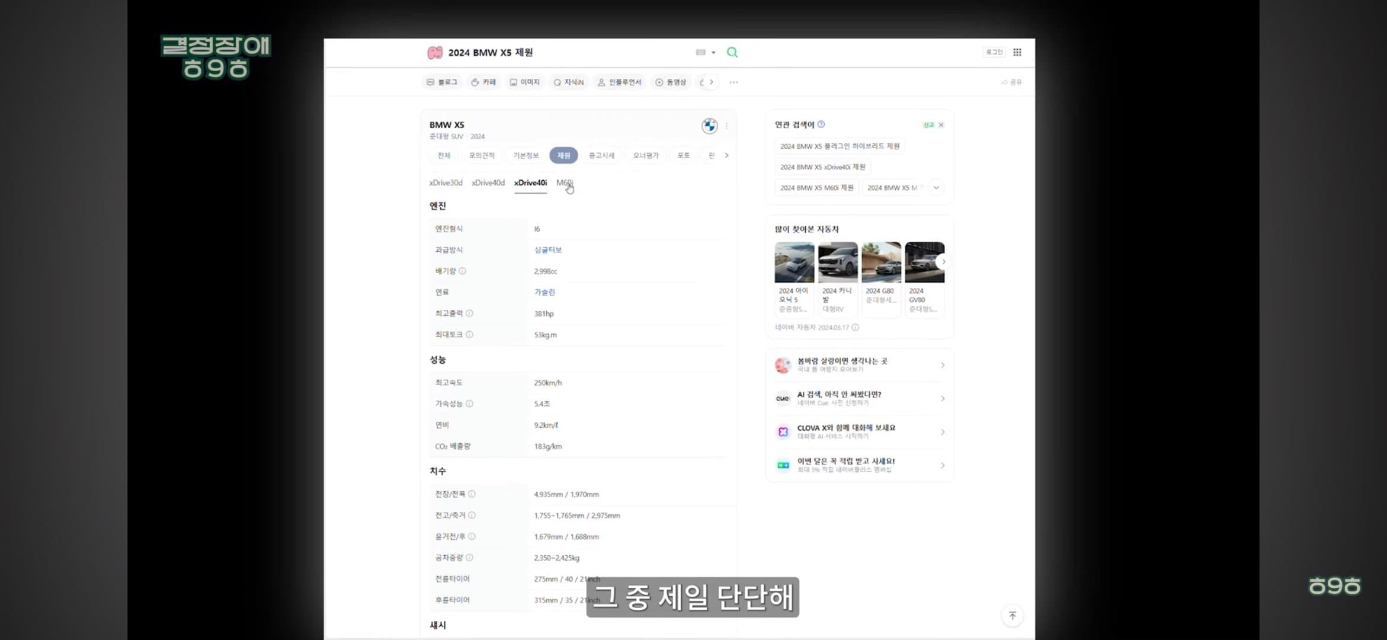Switch to the M60i trim
Viewport: 1387px width, 640px height.
click(x=565, y=183)
